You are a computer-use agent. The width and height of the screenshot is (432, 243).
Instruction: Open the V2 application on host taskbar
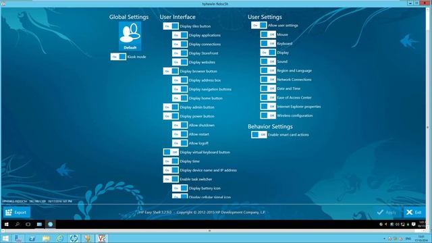coord(102,238)
